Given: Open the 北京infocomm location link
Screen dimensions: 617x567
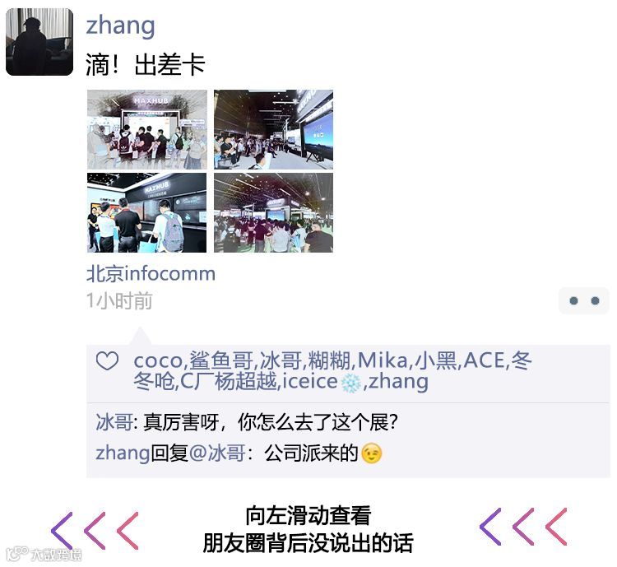Looking at the screenshot, I should [151, 274].
